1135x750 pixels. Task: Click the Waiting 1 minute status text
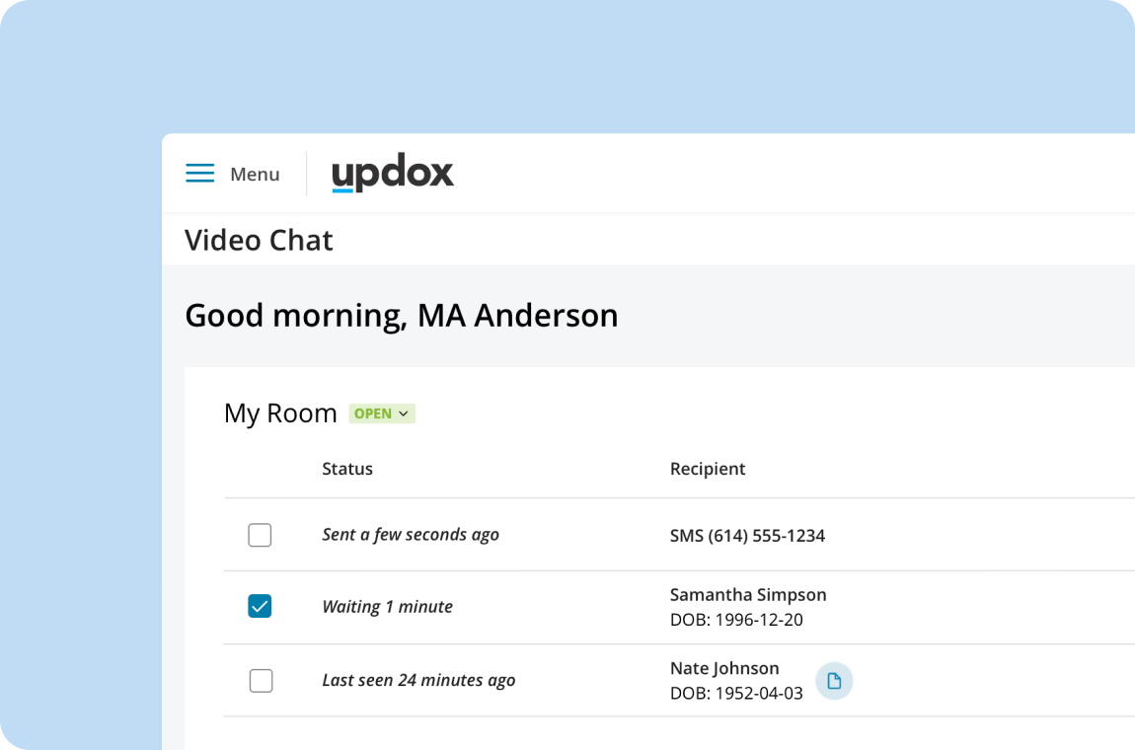click(387, 606)
